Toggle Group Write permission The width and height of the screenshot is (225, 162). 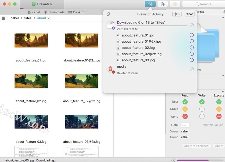click(x=202, y=109)
